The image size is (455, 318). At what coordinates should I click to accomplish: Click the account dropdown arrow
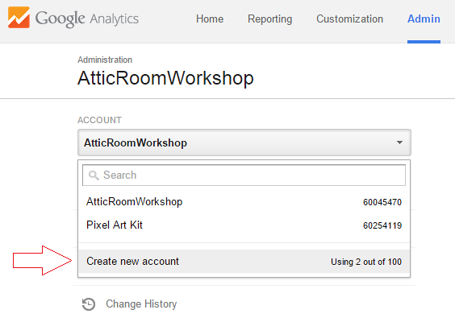point(399,142)
